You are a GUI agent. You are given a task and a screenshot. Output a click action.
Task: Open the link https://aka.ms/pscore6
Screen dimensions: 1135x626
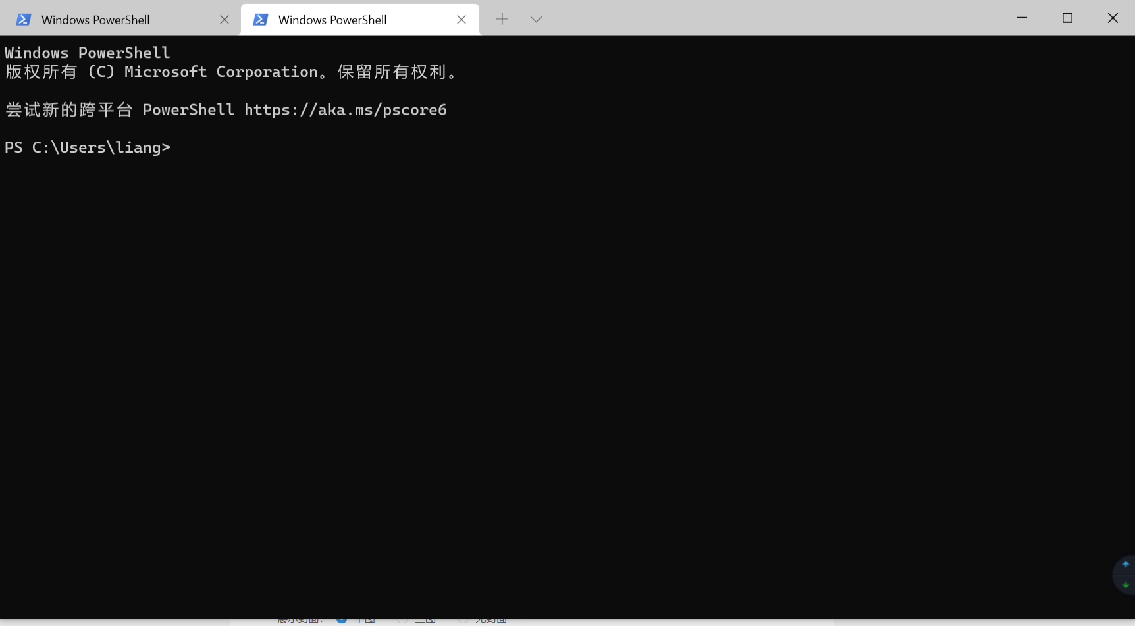pos(345,109)
